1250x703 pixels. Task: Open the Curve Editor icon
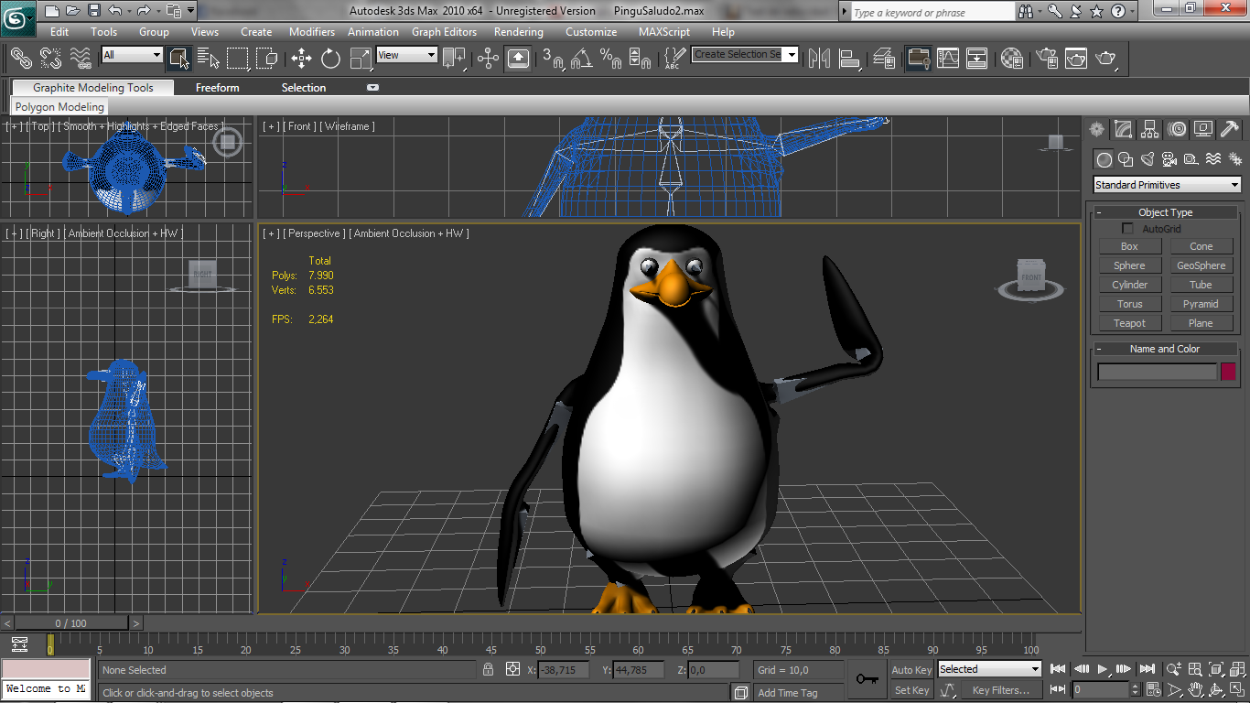tap(948, 59)
